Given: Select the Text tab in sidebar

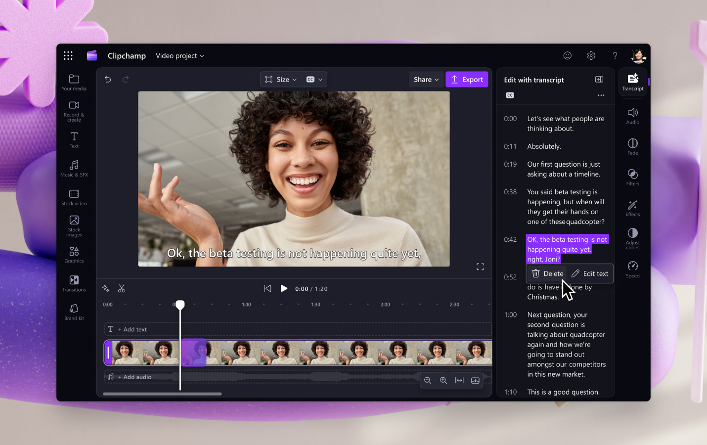Looking at the screenshot, I should [74, 140].
